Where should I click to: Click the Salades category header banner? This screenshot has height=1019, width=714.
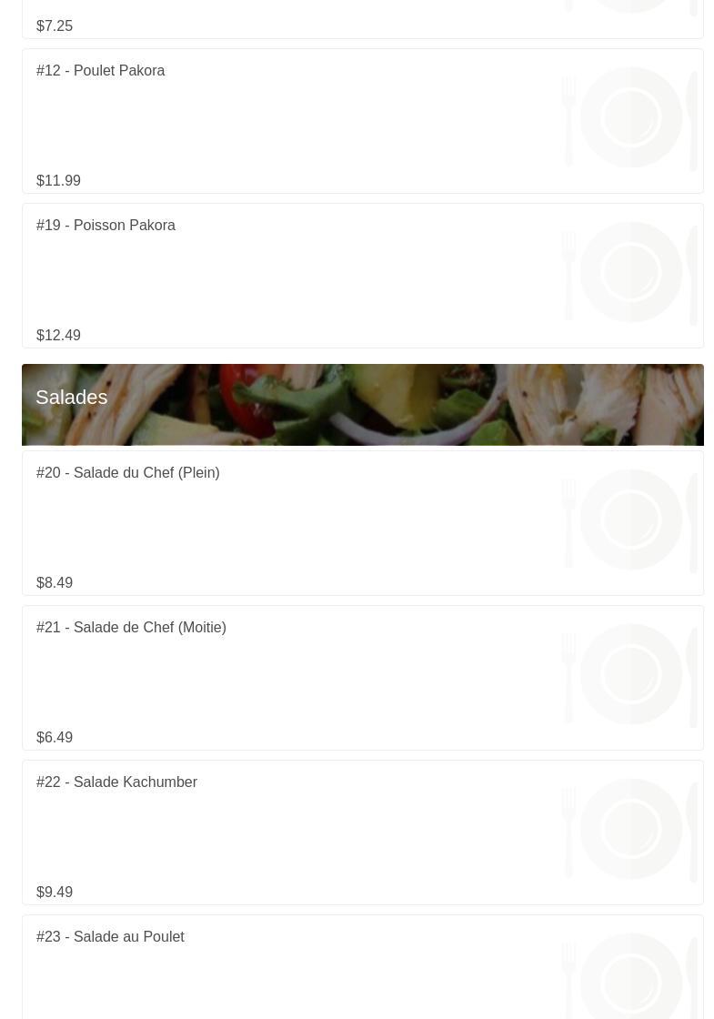[363, 405]
